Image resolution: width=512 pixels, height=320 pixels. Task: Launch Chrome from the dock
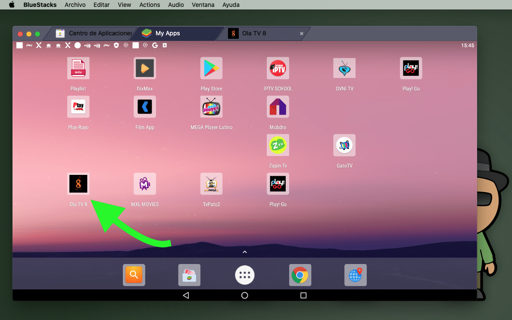[300, 275]
